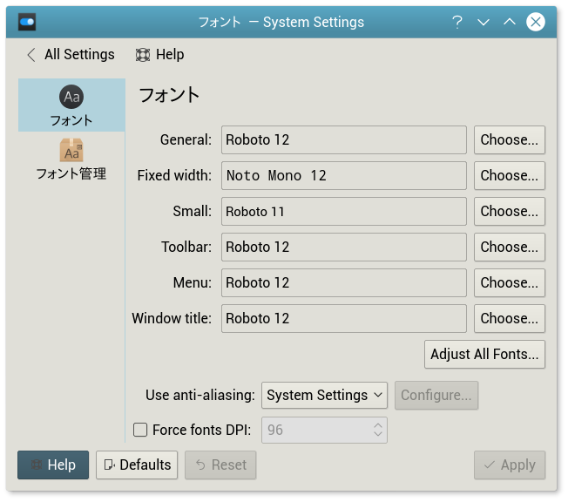
Task: Open the フォント管理 sidebar module
Action: pyautogui.click(x=71, y=152)
